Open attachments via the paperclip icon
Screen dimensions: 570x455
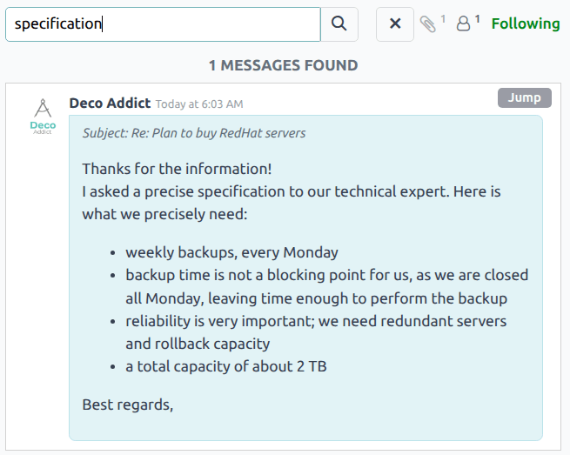tap(427, 23)
